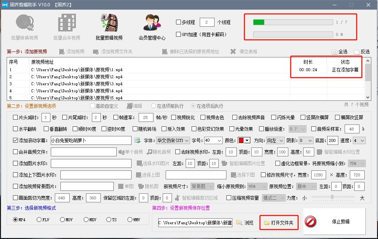The image size is (378, 239).
Task: Open 压缩 模式二 dropdown
Action: tap(274, 198)
